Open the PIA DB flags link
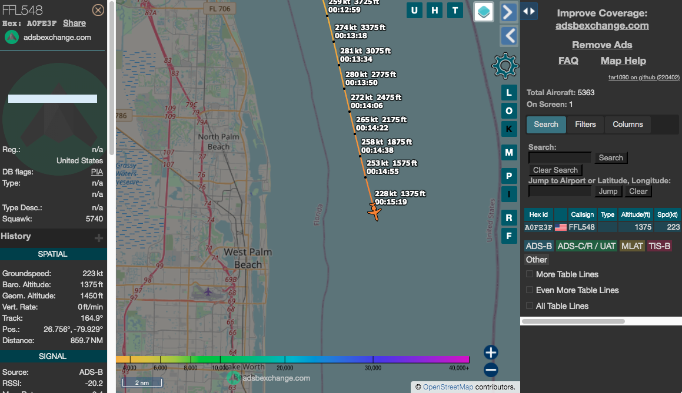The height and width of the screenshot is (393, 682). point(97,172)
